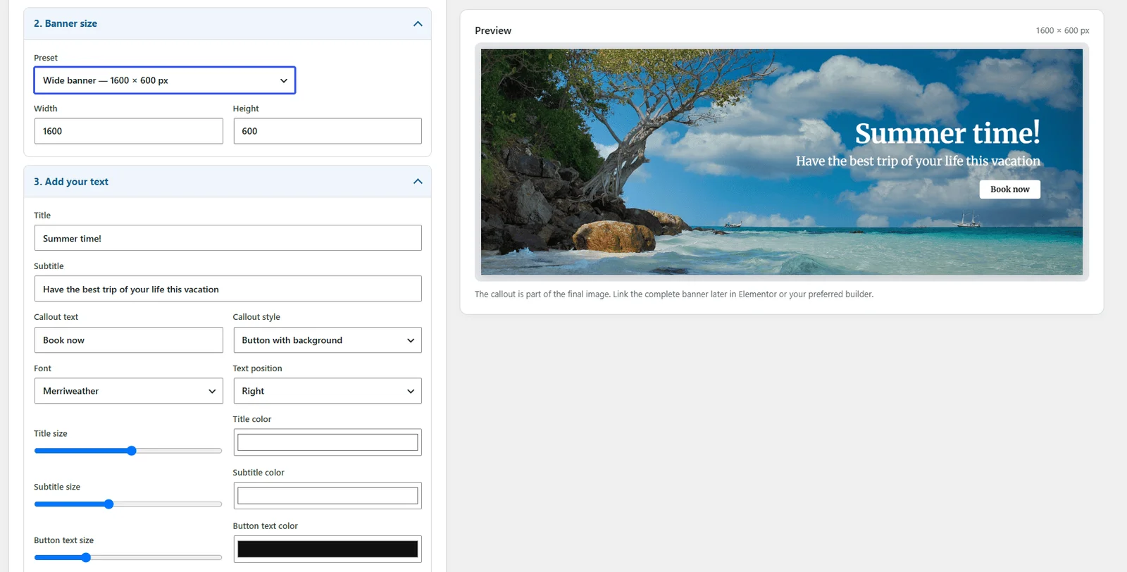This screenshot has height=572, width=1127.
Task: Click the callout note below the preview
Action: pyautogui.click(x=674, y=294)
